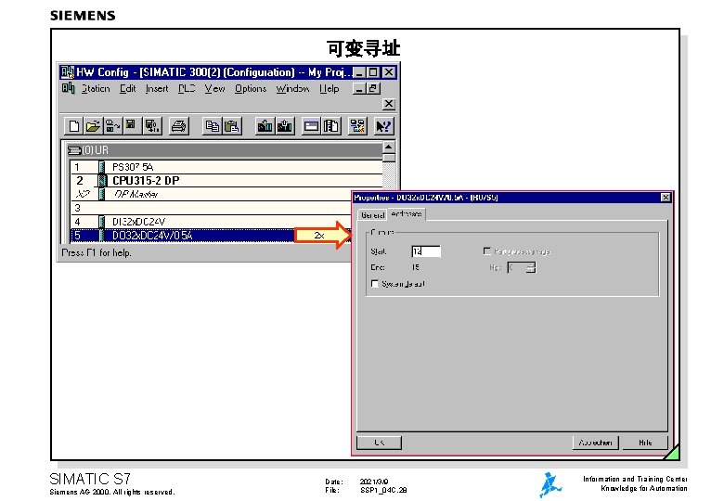The height and width of the screenshot is (501, 724).
Task: Click the rack list scrollbar up arrow
Action: (x=389, y=148)
